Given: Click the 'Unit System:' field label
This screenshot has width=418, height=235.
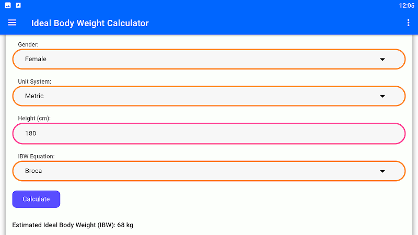Looking at the screenshot, I should point(34,82).
